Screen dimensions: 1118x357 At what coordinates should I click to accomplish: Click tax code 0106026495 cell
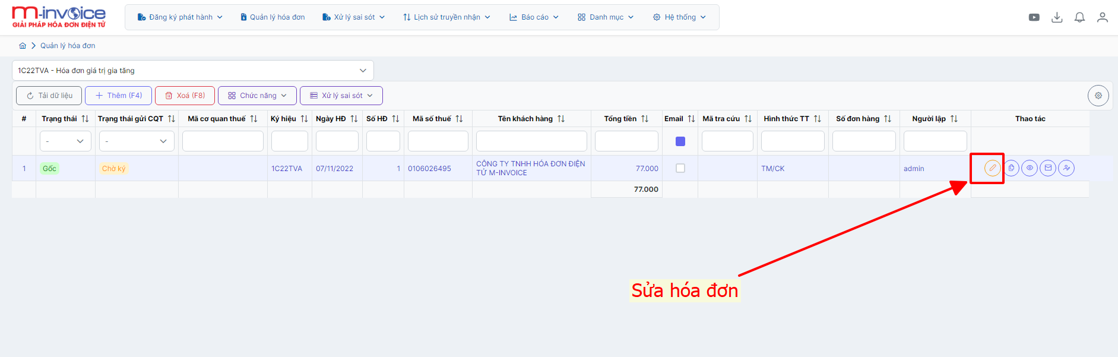pos(429,169)
